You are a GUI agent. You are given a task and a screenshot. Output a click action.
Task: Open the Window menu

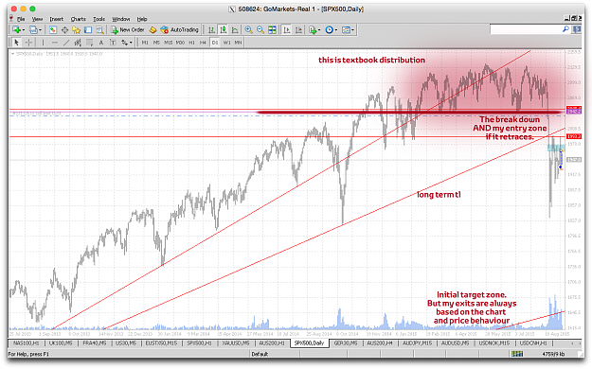121,19
